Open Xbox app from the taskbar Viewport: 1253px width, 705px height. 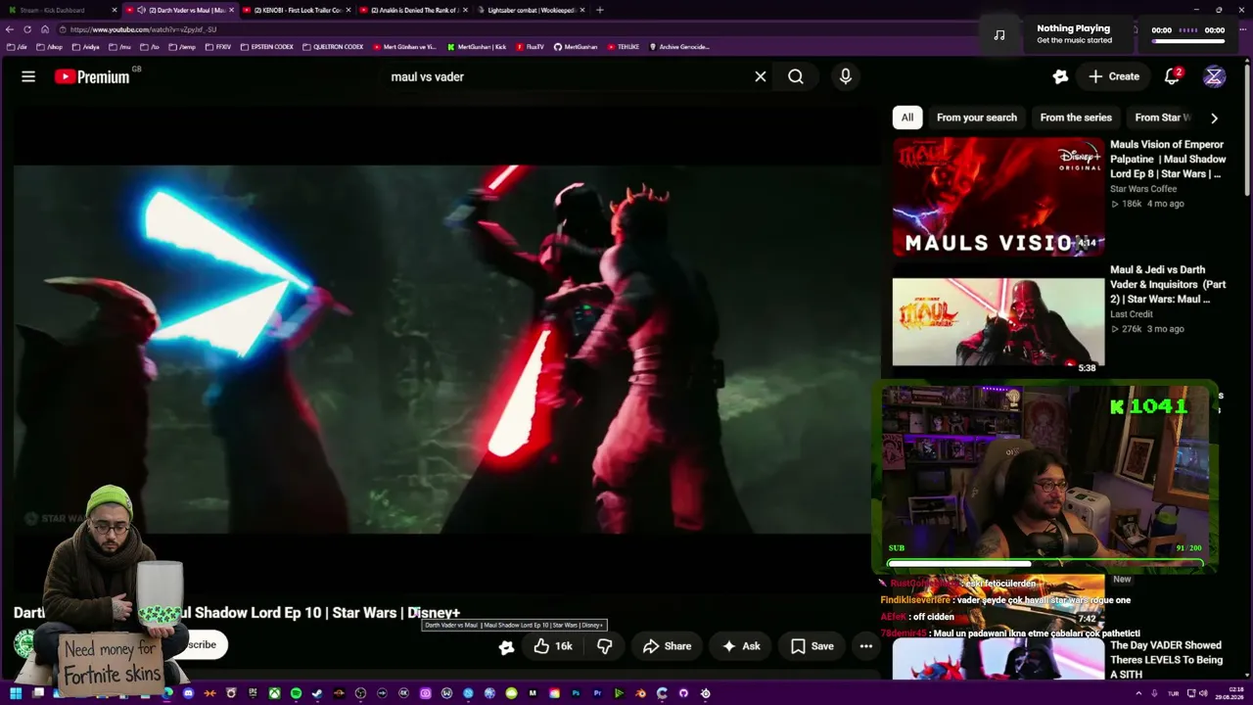[274, 693]
